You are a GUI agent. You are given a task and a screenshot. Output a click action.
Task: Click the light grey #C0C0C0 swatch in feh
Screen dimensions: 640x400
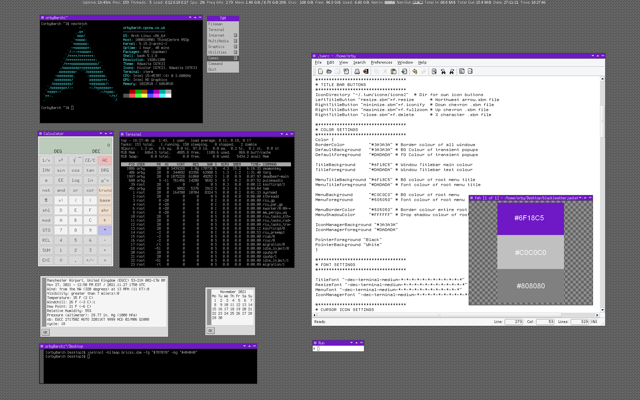click(530, 252)
